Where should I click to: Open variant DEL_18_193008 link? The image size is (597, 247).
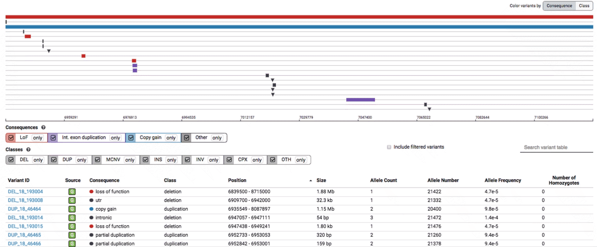25,200
